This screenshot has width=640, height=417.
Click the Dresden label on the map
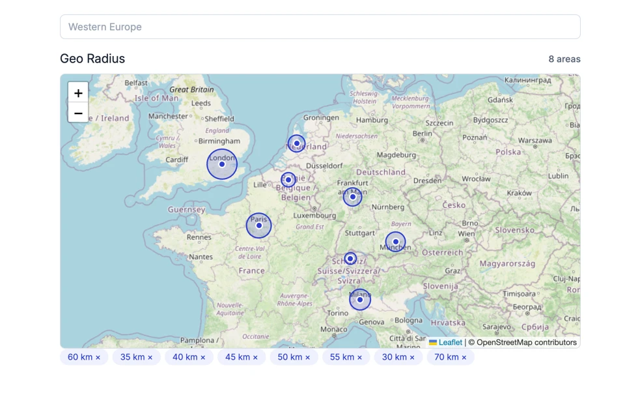click(427, 180)
